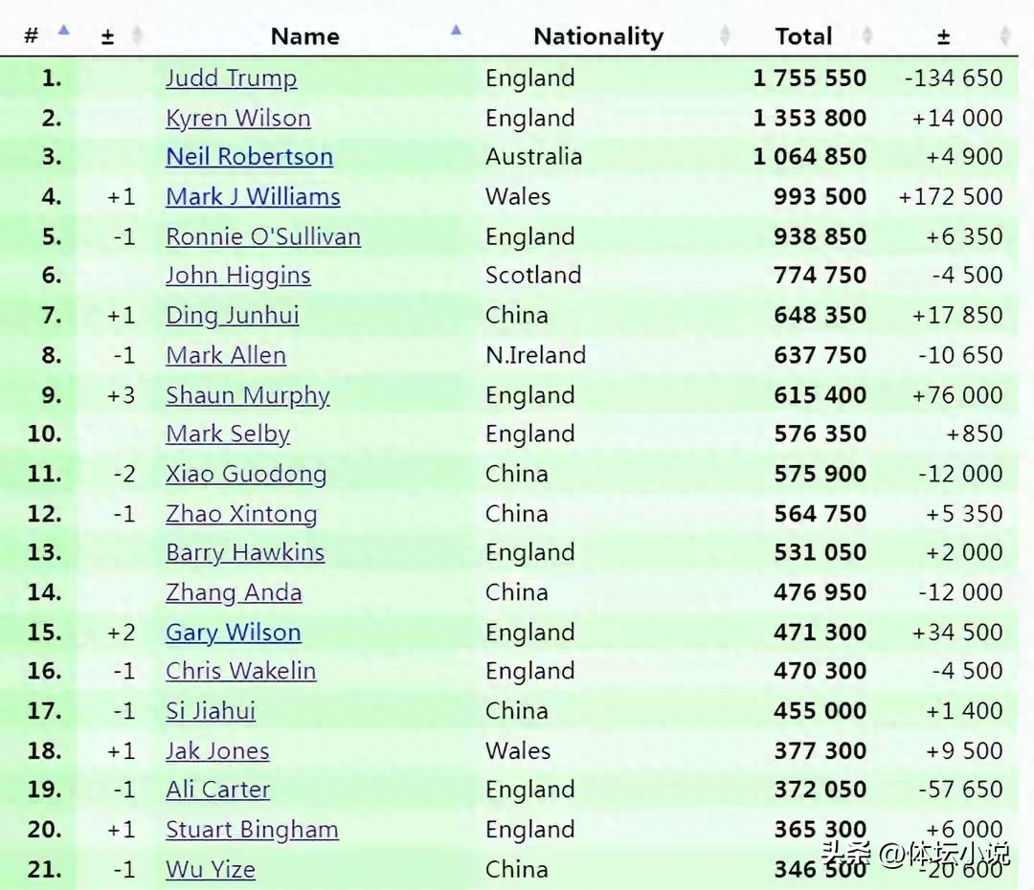This screenshot has width=1034, height=890.
Task: Sort by the ± column left of Name
Action: click(137, 36)
